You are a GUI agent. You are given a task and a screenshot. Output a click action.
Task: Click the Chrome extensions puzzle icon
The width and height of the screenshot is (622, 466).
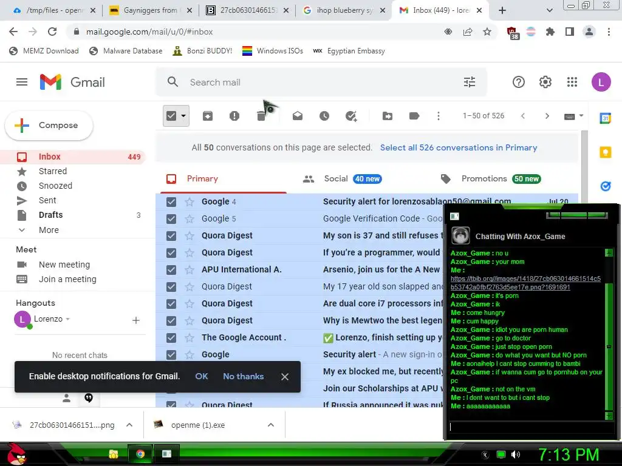click(550, 32)
